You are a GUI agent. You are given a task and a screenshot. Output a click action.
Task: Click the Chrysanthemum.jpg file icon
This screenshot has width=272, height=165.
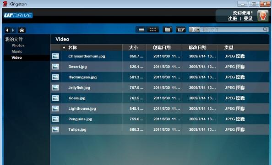(x=55, y=56)
